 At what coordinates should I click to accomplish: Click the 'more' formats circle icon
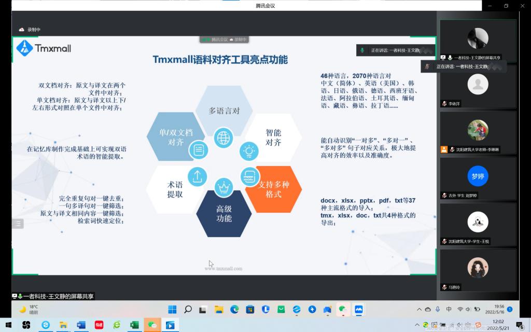click(250, 177)
